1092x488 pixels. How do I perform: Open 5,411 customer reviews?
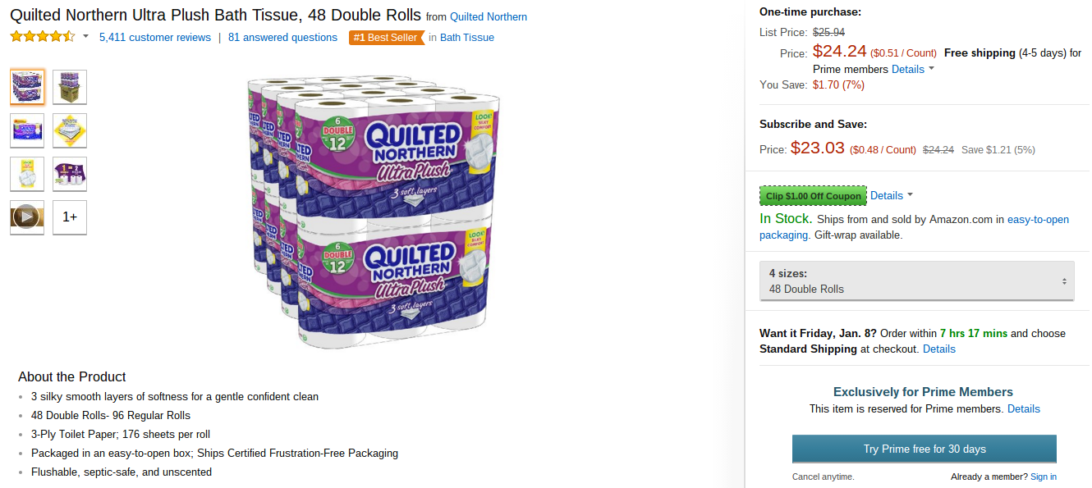[x=154, y=37]
